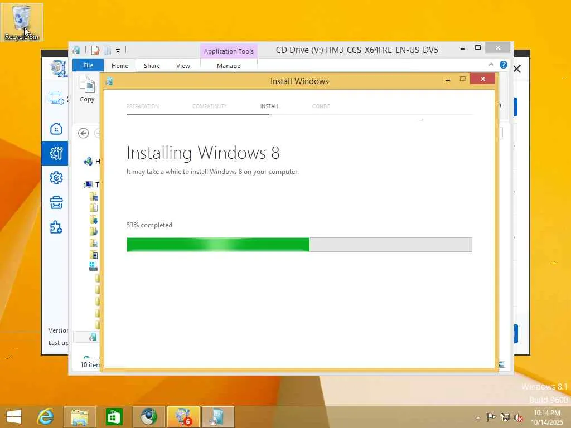Viewport: 571px width, 428px height.
Task: Open the Recycle Bin desktop icon
Action: pyautogui.click(x=22, y=22)
